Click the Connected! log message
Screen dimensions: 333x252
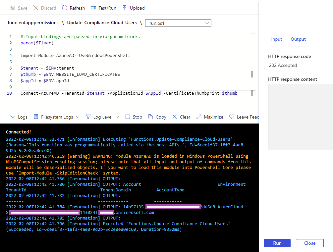(19, 132)
